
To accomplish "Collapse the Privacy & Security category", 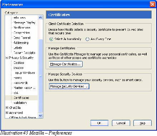I will 7,58.
